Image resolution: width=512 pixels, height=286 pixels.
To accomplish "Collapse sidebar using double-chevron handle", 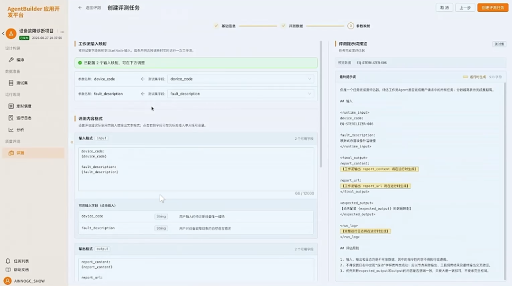I will click(x=72, y=142).
